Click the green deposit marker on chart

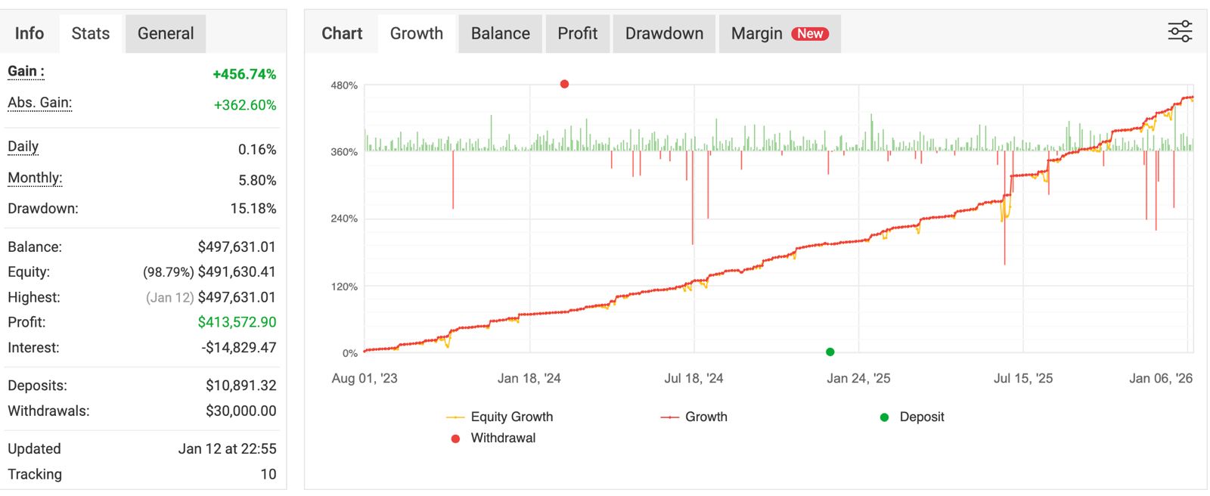[830, 352]
